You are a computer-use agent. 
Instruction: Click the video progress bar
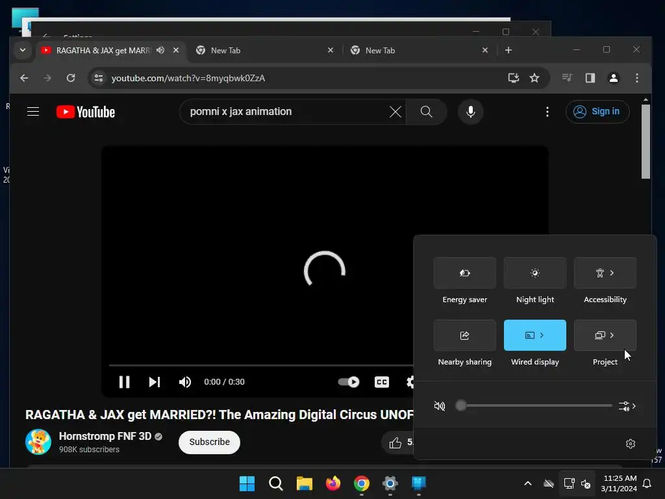pyautogui.click(x=261, y=365)
